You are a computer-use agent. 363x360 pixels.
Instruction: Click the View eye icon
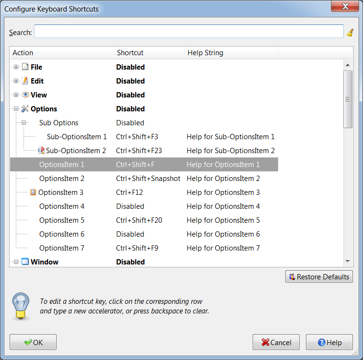click(25, 95)
